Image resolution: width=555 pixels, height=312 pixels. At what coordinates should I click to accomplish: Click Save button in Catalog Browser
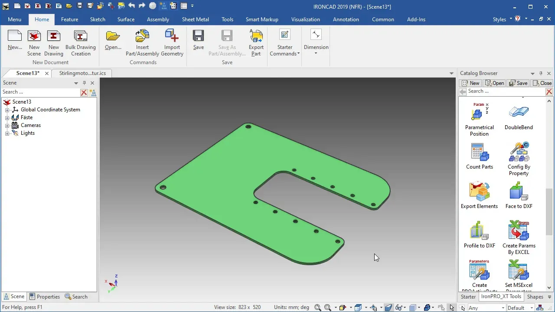[518, 83]
